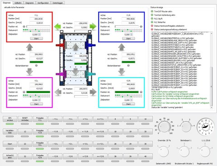Click the Seitenwahl selector knob

pos(164,152)
